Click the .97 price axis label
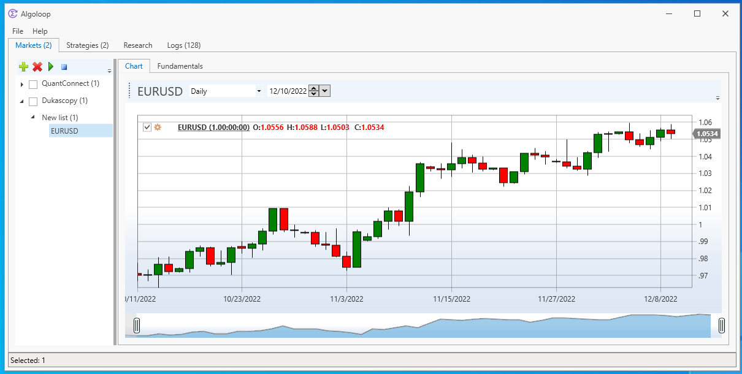This screenshot has width=742, height=374. pyautogui.click(x=703, y=276)
